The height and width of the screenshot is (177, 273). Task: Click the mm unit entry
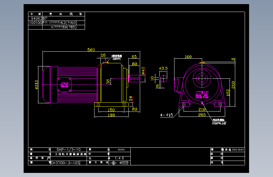(121, 150)
